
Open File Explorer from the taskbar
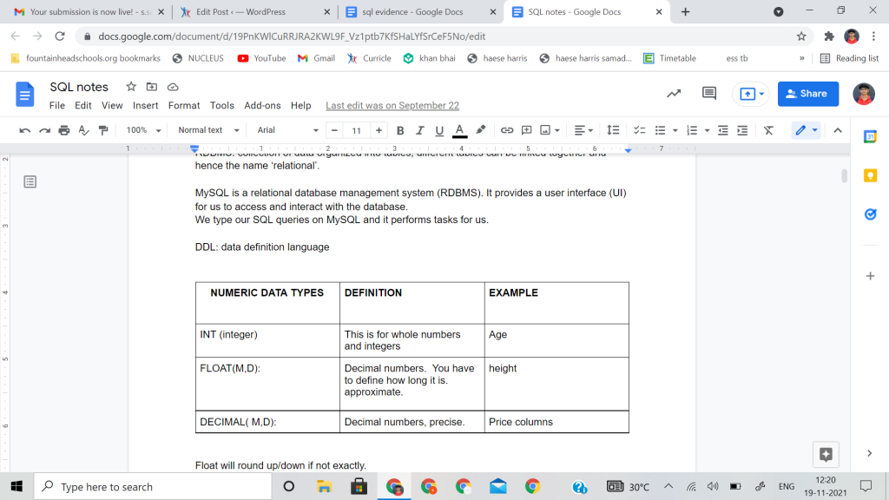[x=324, y=486]
